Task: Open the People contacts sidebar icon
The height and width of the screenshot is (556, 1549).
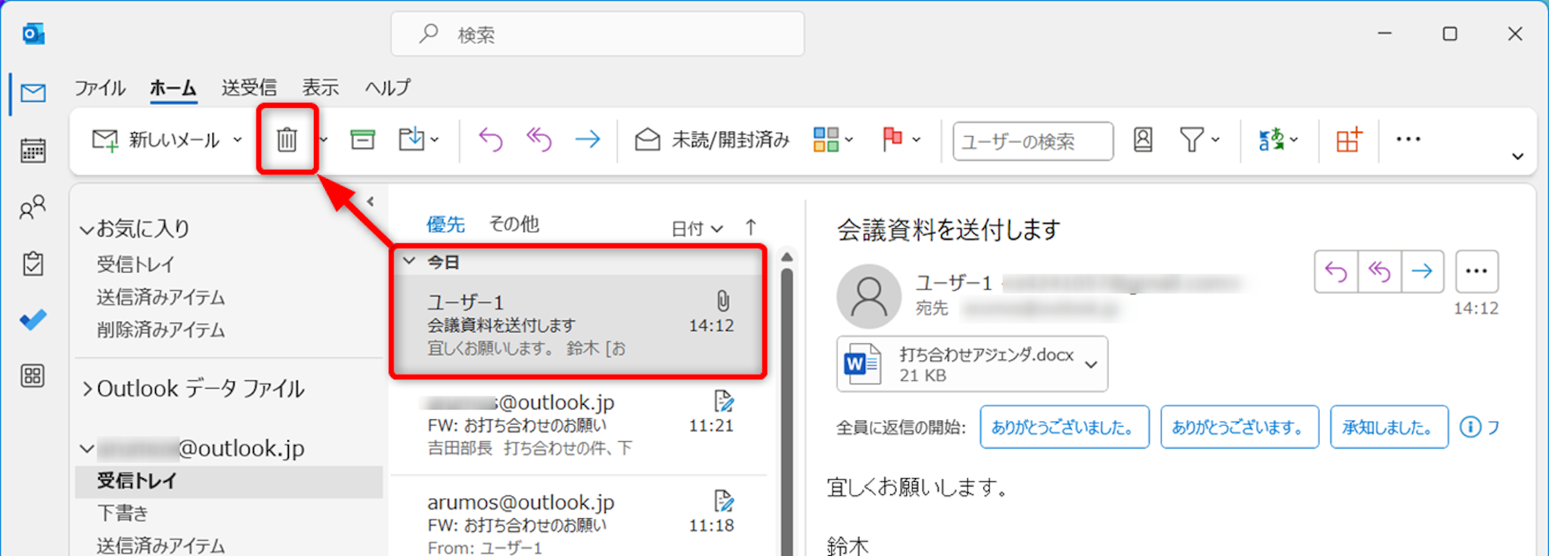Action: tap(33, 208)
